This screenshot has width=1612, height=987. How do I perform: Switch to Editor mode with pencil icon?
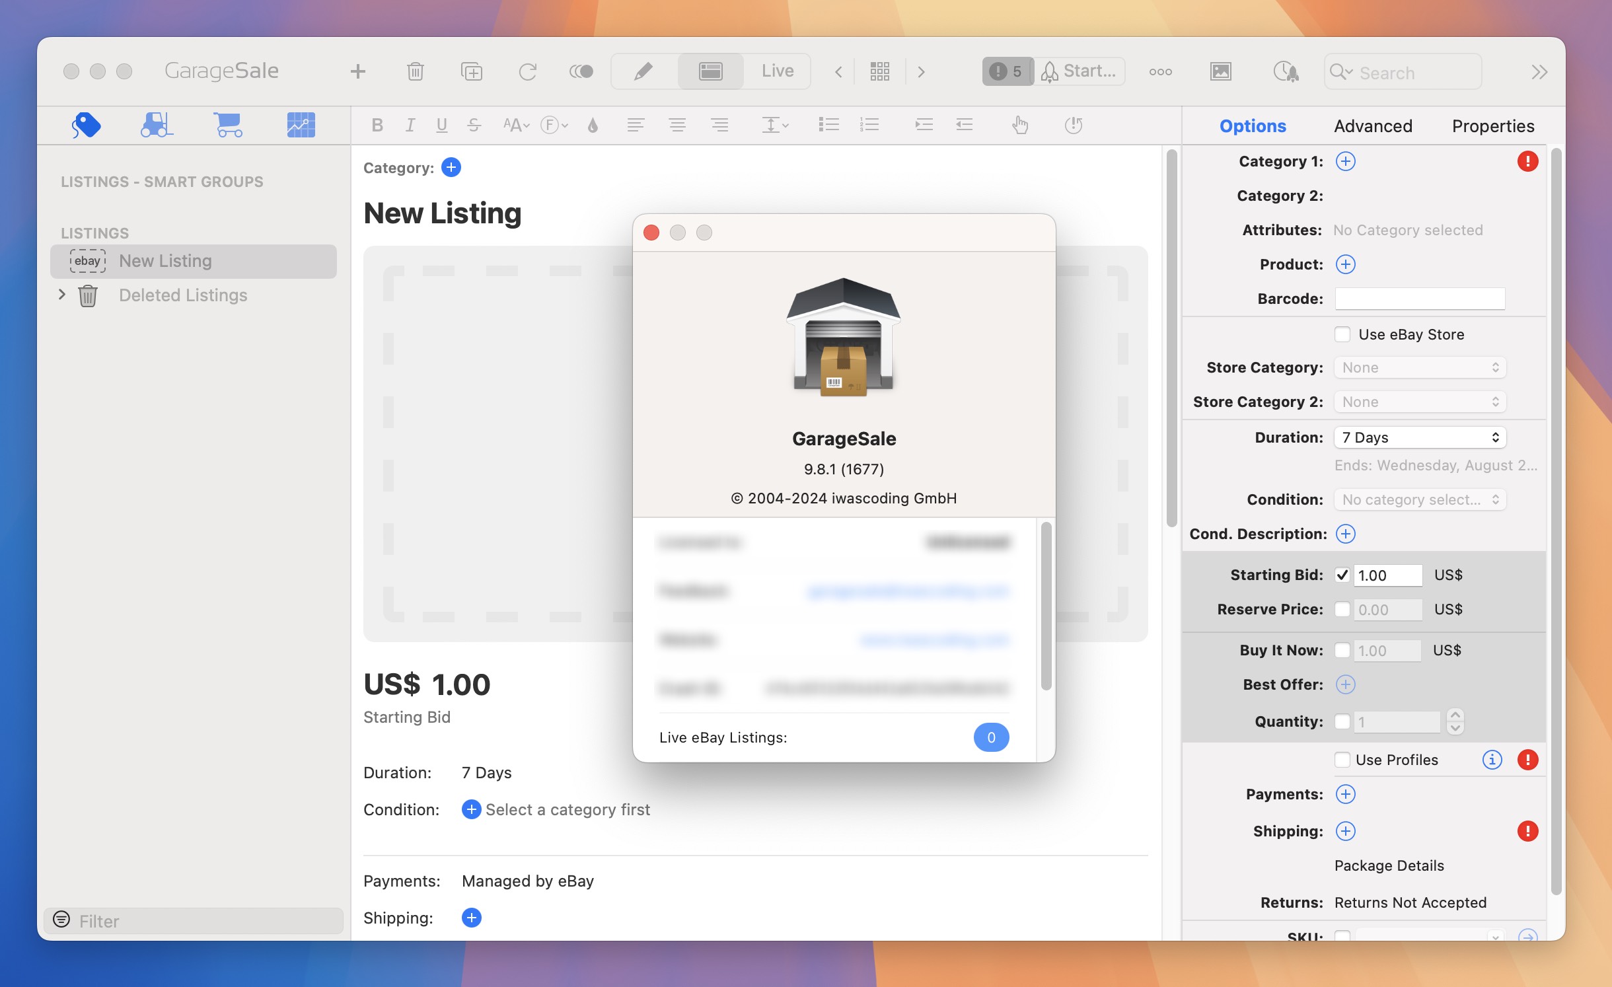643,71
